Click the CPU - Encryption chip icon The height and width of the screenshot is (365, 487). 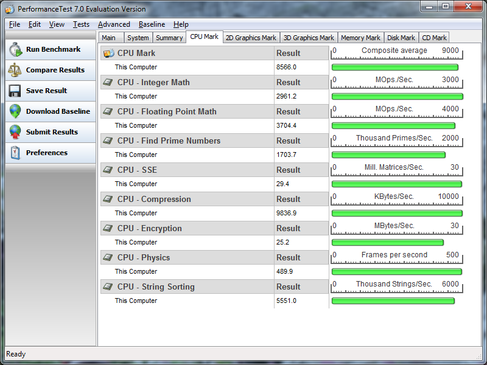coord(108,229)
